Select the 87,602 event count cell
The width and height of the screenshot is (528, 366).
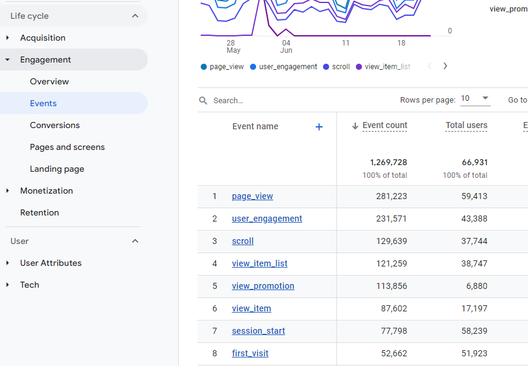pos(394,308)
